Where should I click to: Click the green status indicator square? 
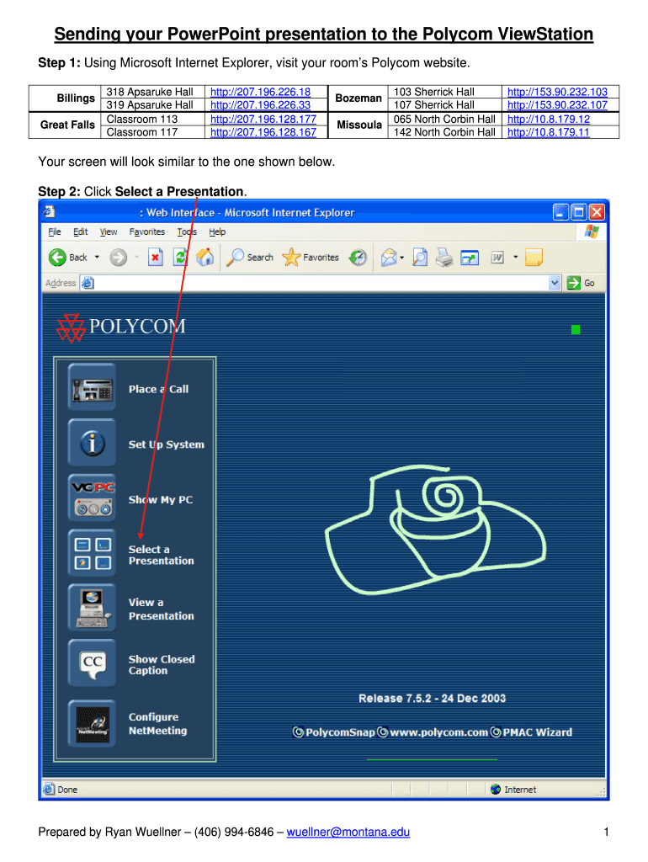576,330
